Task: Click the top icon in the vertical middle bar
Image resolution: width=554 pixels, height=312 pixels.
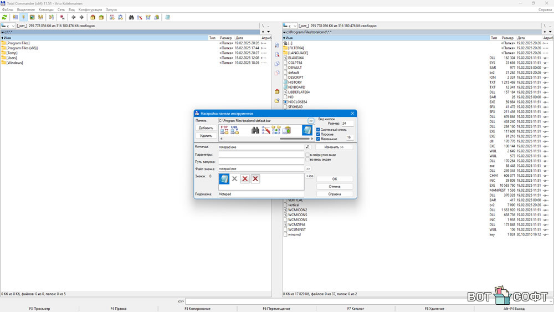Action: (x=277, y=45)
